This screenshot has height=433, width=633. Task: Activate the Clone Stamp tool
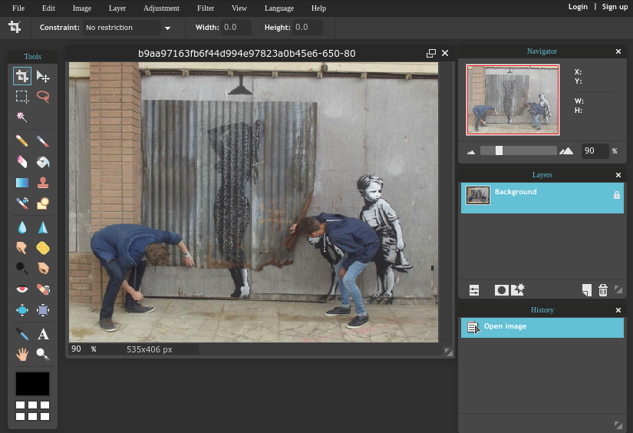(44, 183)
